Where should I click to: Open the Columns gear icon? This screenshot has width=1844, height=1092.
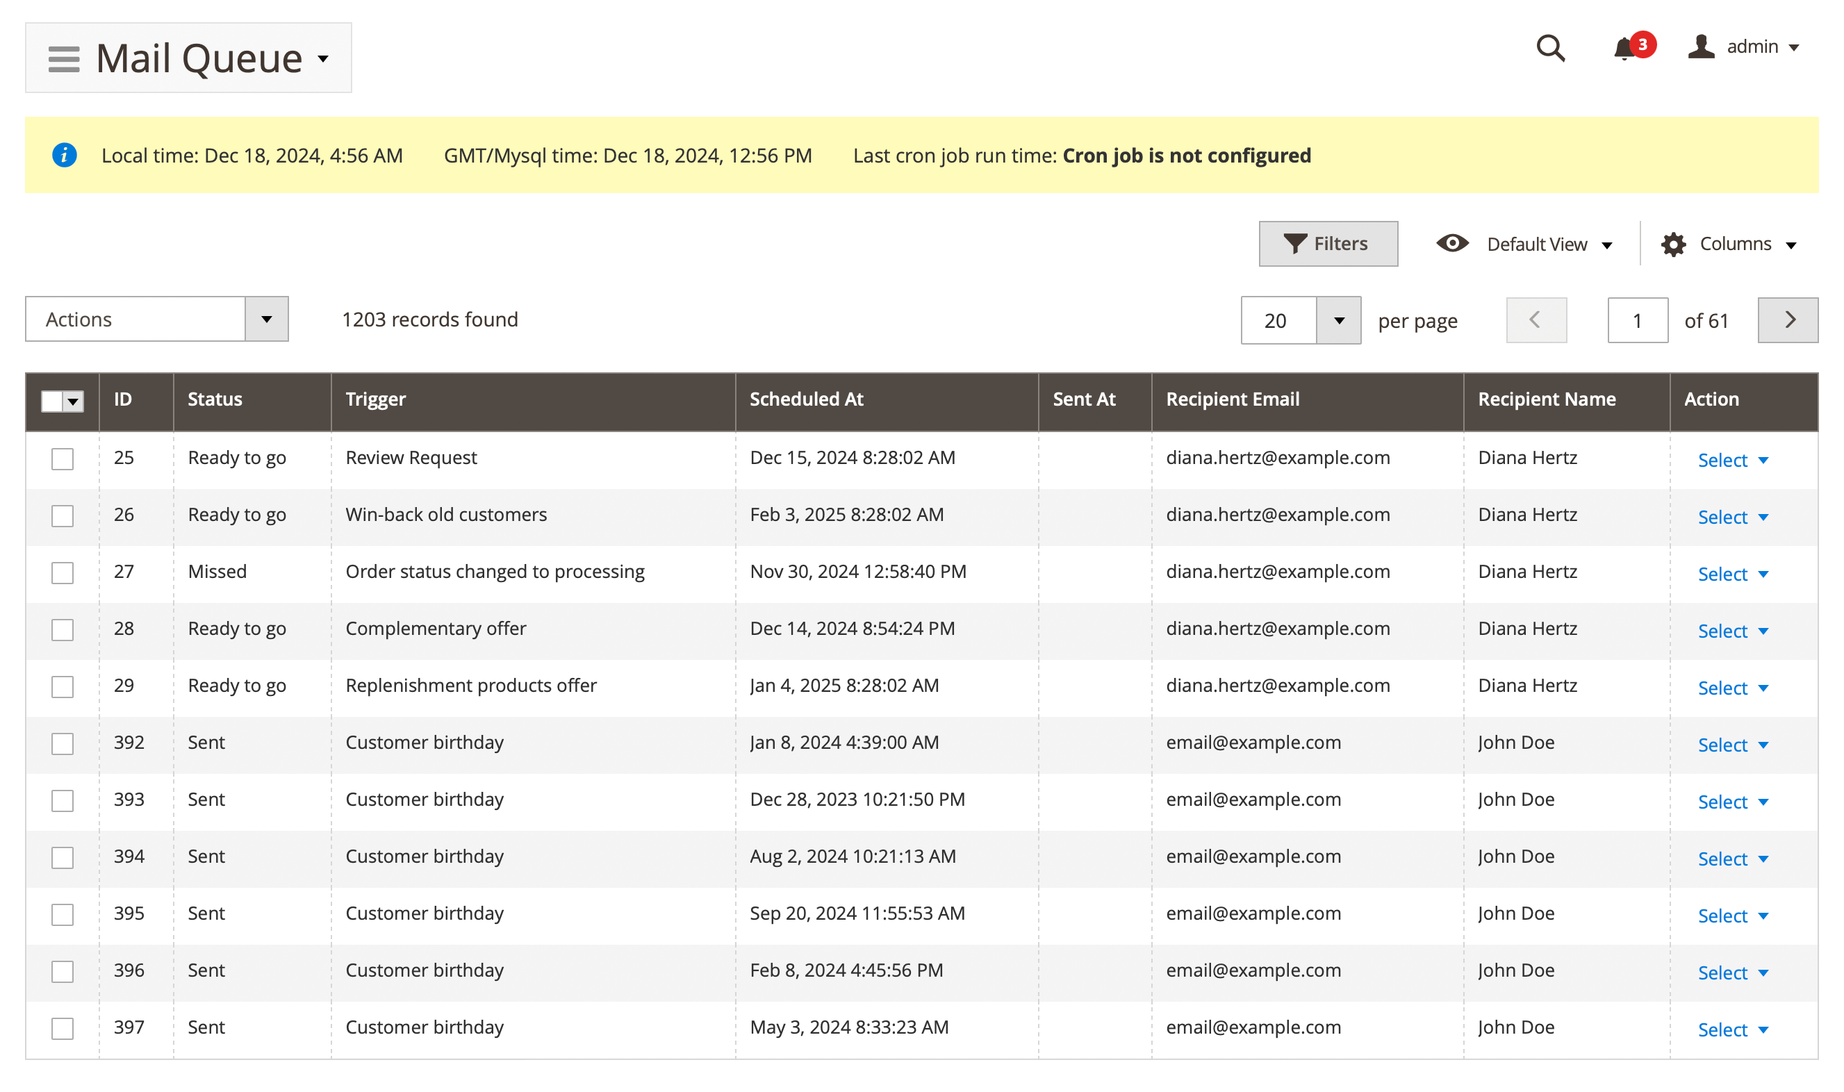click(x=1674, y=244)
